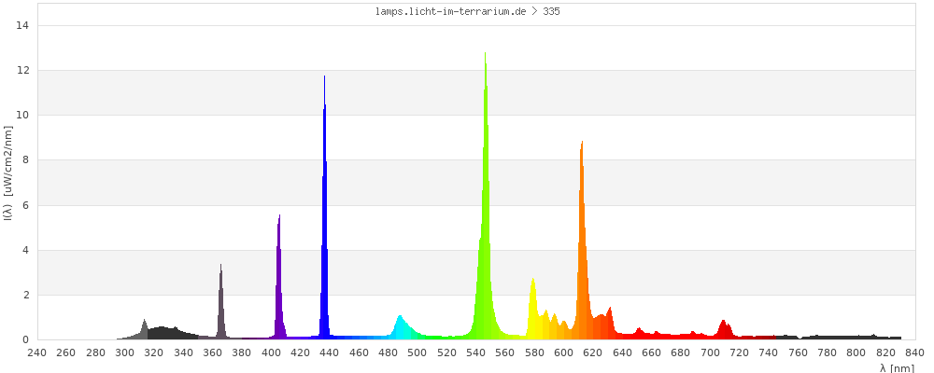Select the 8 tick on the y-axis
Viewport: 934px width, 373px height.
point(27,160)
